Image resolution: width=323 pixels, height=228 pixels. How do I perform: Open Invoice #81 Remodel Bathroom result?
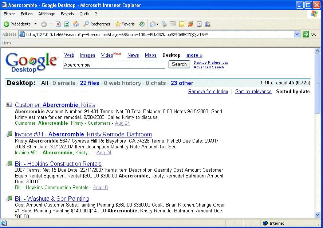[x=83, y=135]
